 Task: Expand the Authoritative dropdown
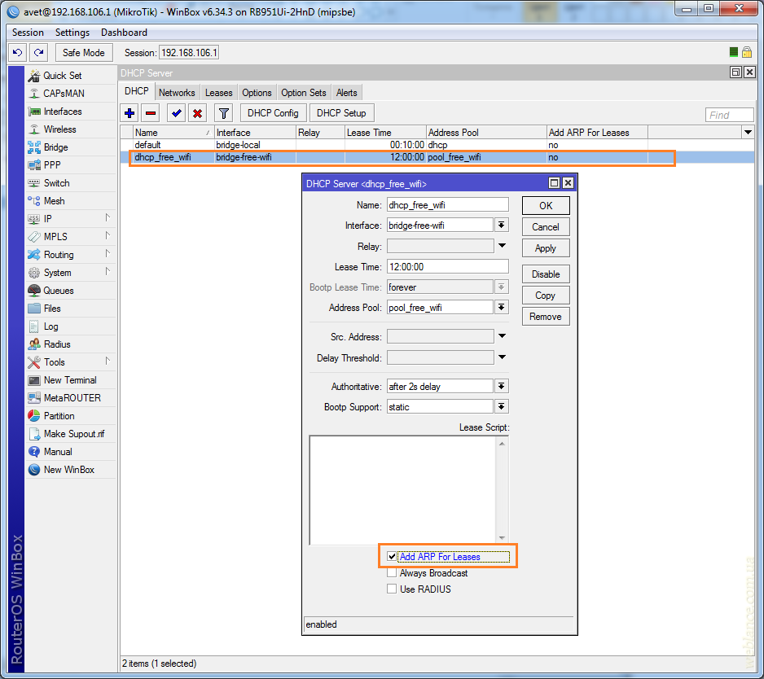tap(502, 387)
